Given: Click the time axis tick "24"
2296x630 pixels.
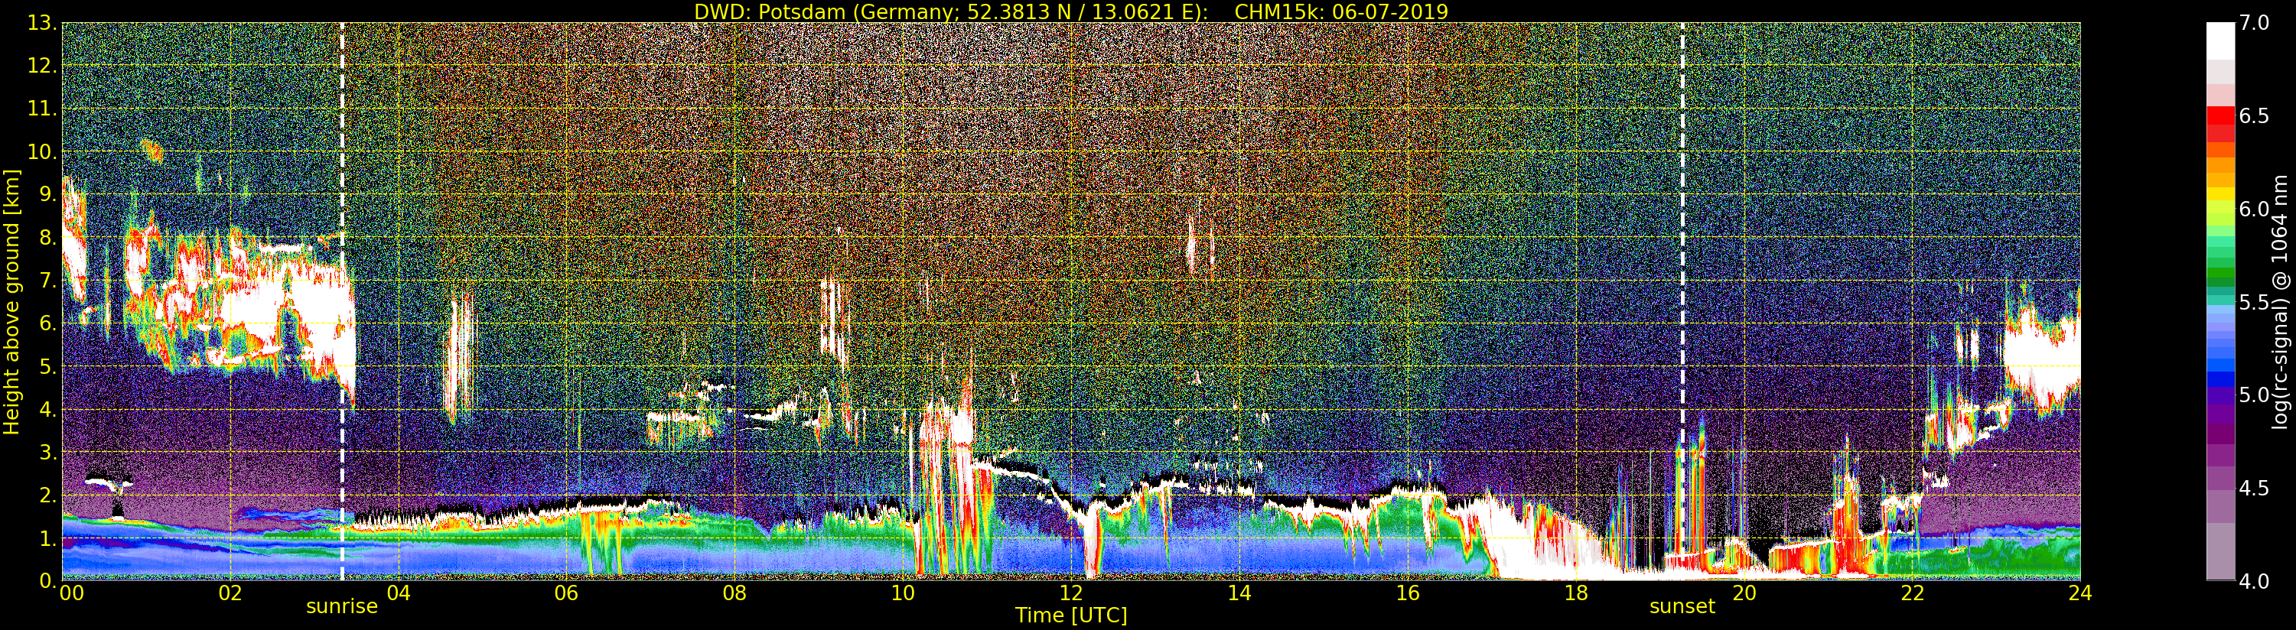Looking at the screenshot, I should (x=2080, y=593).
